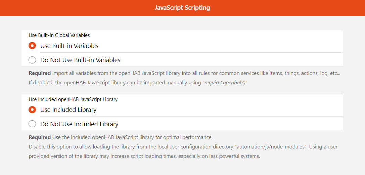Click the "Use Built-in Variables" label text
This screenshot has width=365, height=175.
click(69, 46)
